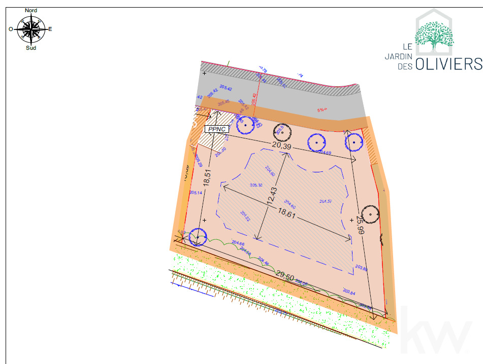The height and width of the screenshot is (364, 483).
Task: Click the Nord label above the compass
Action: click(31, 10)
